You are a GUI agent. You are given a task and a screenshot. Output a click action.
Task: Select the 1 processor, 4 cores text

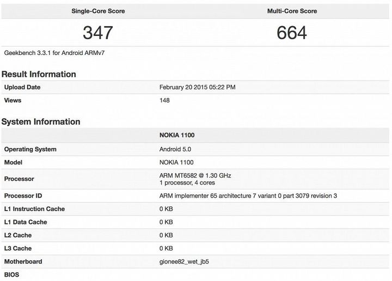pyautogui.click(x=187, y=183)
